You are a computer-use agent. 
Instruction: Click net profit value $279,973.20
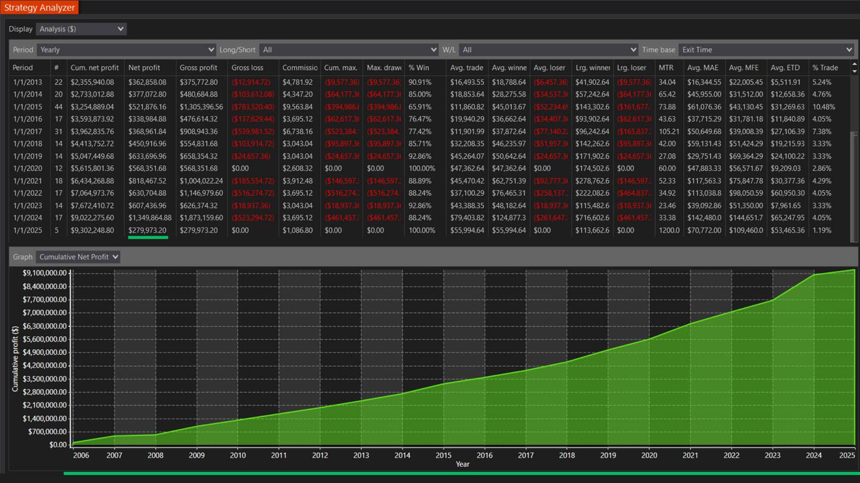point(148,230)
